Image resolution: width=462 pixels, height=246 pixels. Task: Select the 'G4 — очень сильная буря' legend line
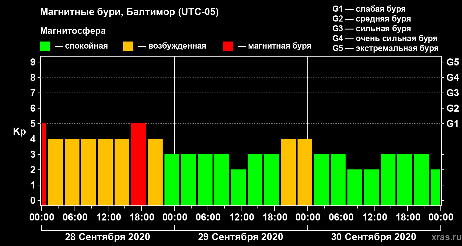pos(385,38)
